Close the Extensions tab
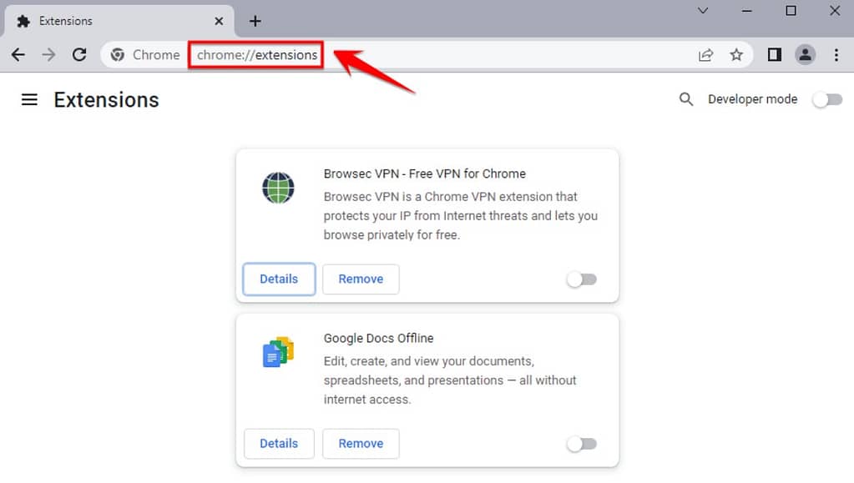 click(x=219, y=21)
